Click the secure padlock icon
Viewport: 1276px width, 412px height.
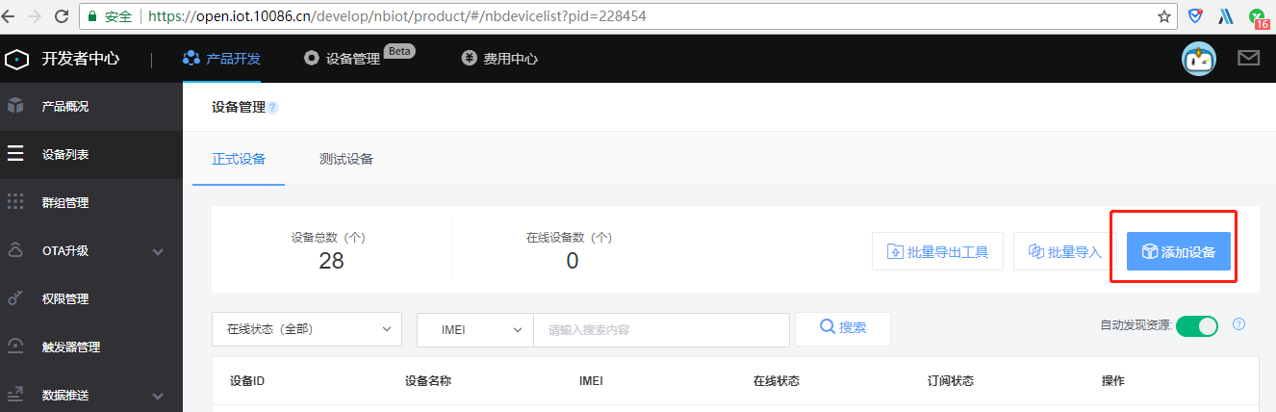tap(92, 16)
